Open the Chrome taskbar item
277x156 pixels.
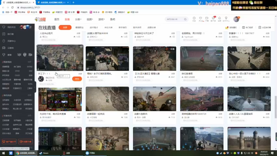tap(26, 153)
